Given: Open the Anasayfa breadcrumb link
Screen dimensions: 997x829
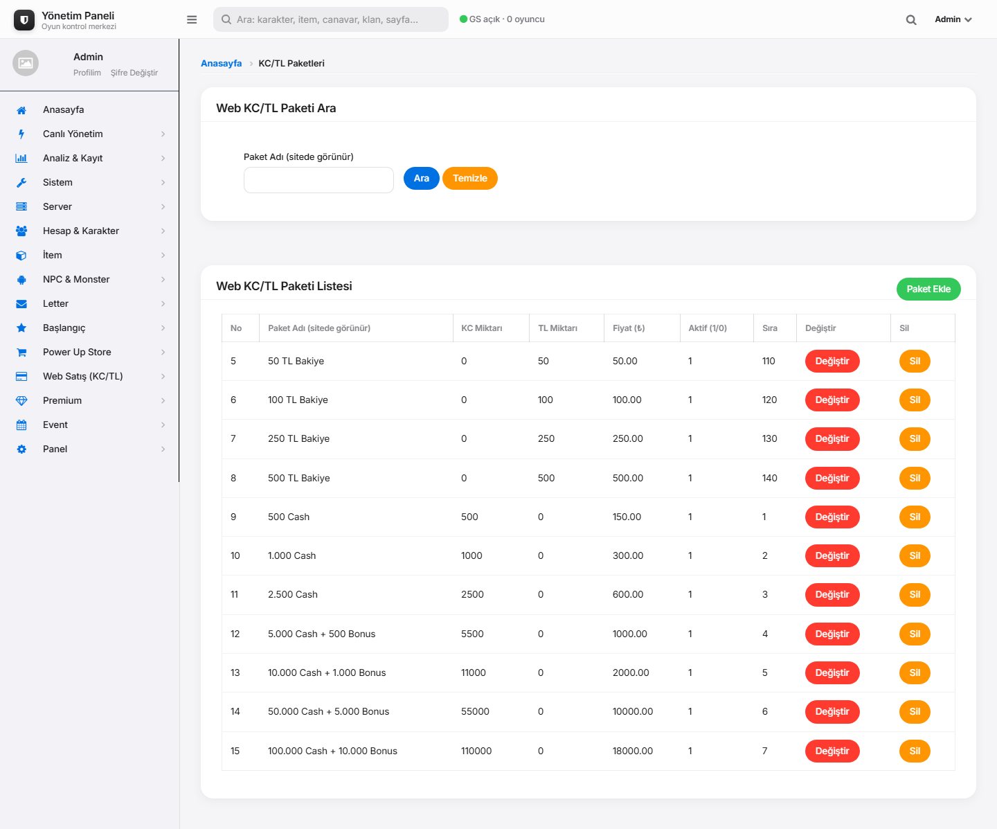Looking at the screenshot, I should [x=222, y=63].
